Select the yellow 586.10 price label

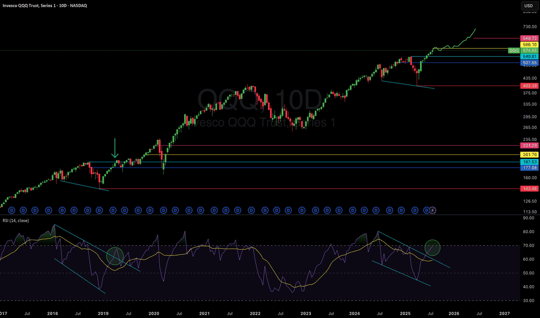(530, 45)
